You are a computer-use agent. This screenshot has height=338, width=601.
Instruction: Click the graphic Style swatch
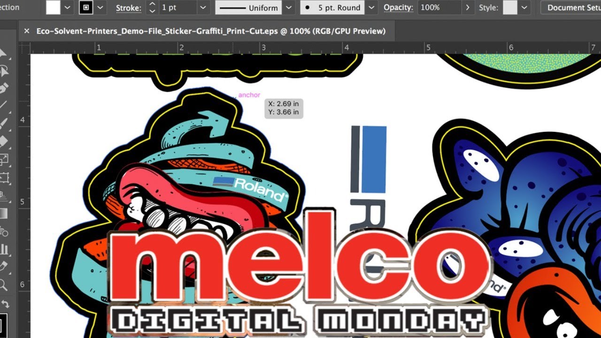pyautogui.click(x=510, y=8)
